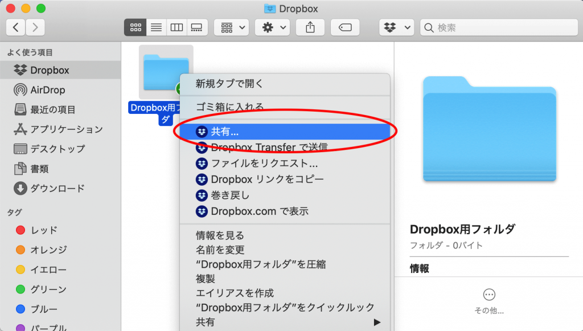Choose Dropbox リンクをコピー menu item
Screen dimensions: 583x331
pos(285,179)
